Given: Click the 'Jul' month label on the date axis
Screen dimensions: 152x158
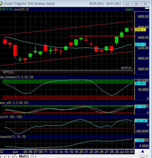Looking at the screenshot, I should click(122, 152).
